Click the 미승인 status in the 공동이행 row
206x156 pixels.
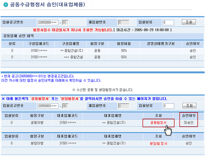[x=188, y=123]
